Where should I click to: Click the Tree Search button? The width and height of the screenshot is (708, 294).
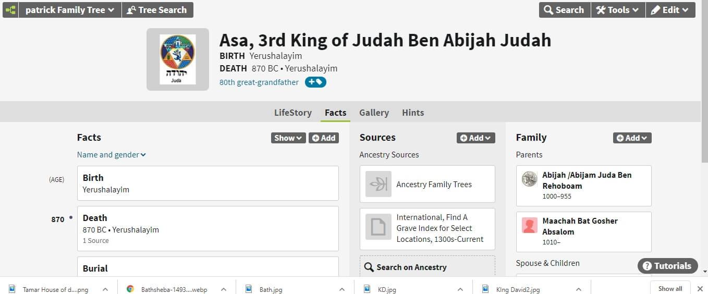(x=157, y=10)
